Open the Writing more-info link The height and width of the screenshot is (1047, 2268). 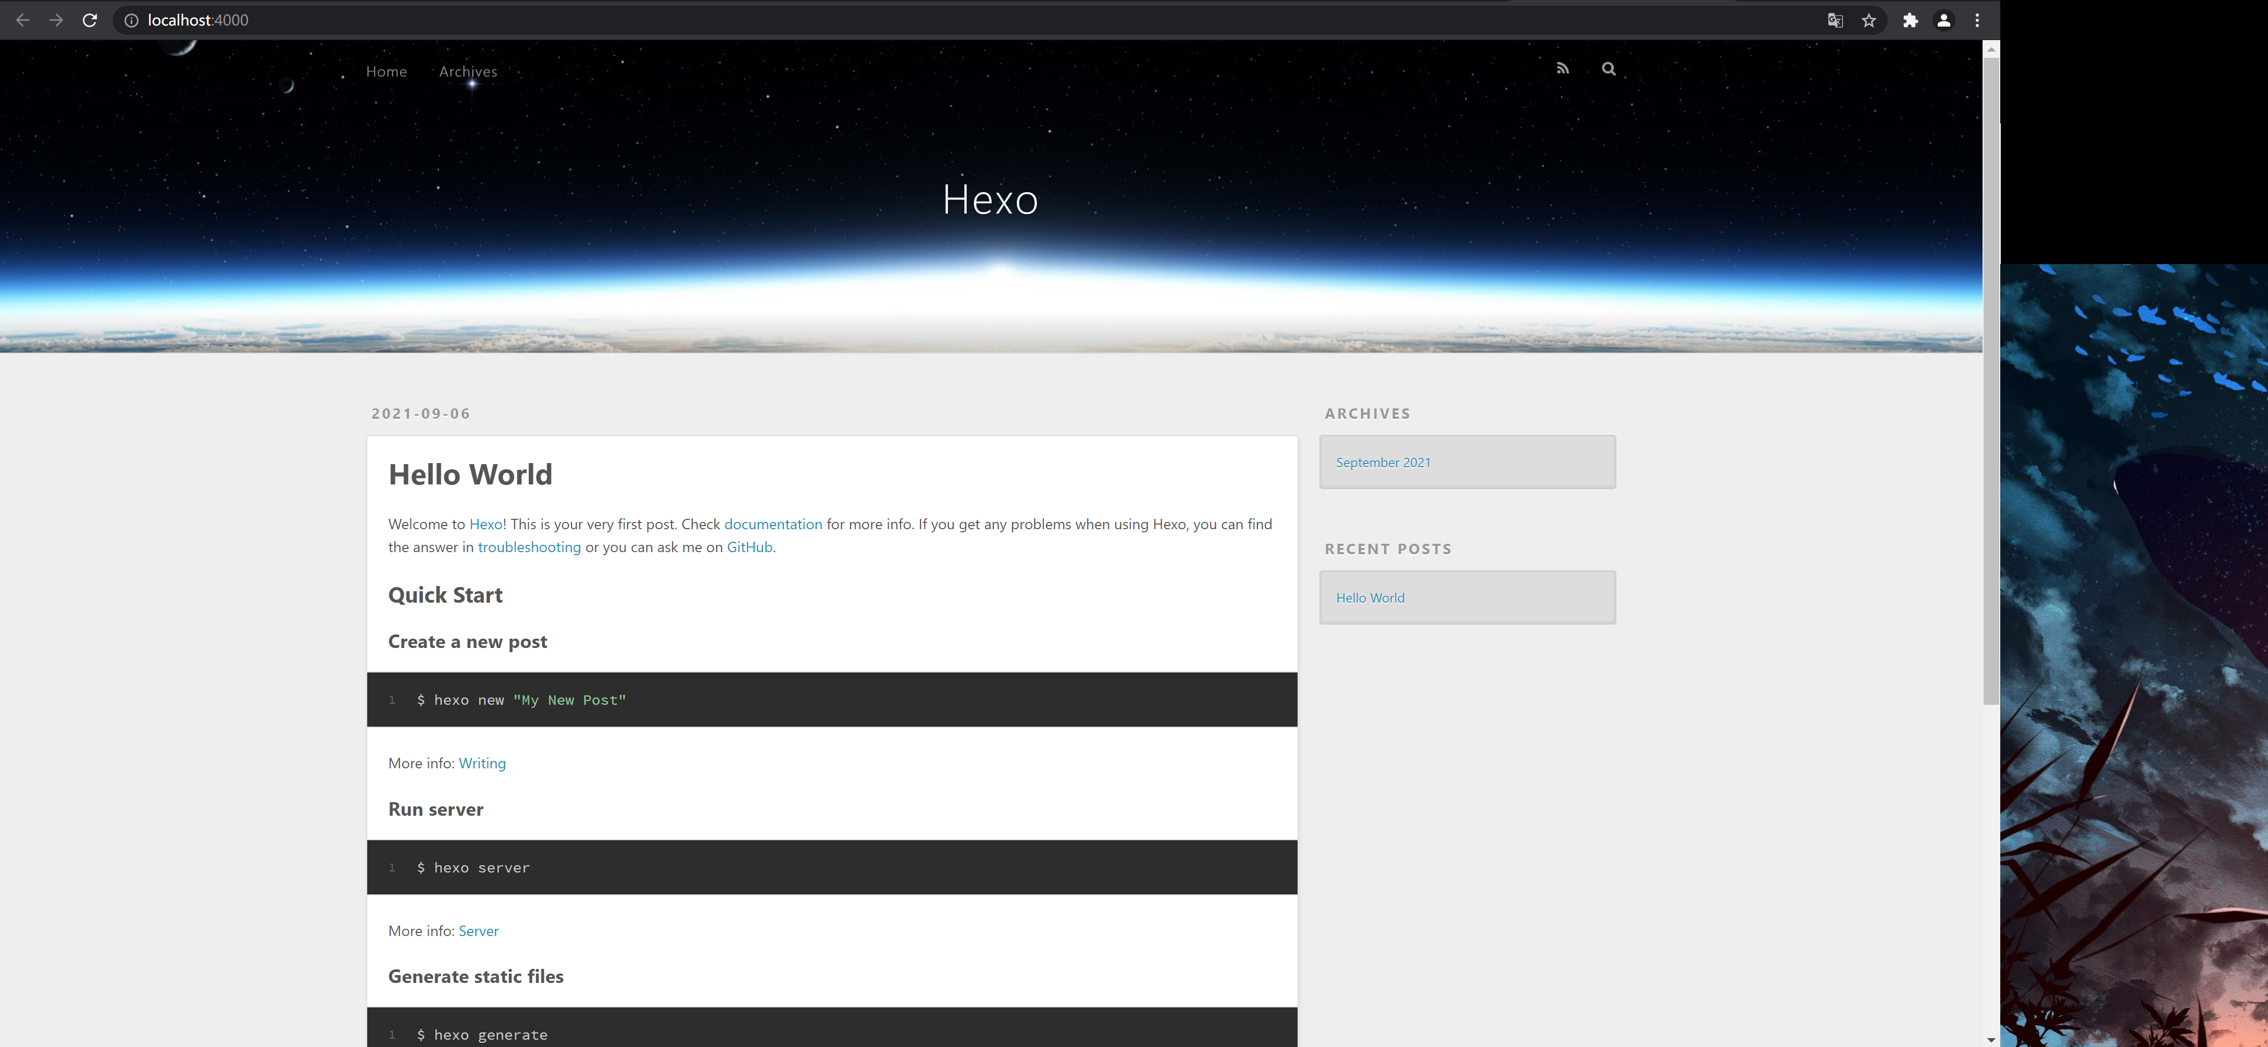pyautogui.click(x=482, y=764)
